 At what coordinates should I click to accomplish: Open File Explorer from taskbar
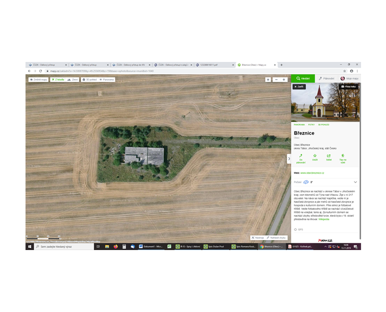(x=107, y=247)
